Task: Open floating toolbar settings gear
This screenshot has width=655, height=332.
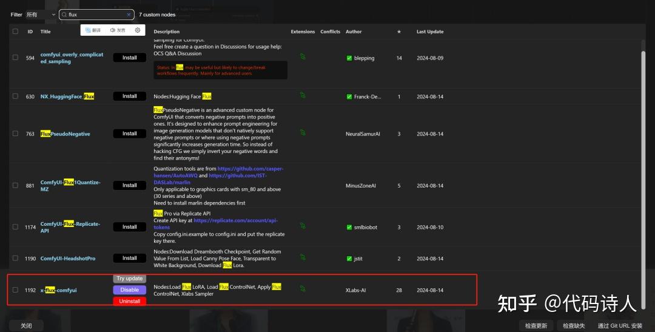Action: (138, 30)
